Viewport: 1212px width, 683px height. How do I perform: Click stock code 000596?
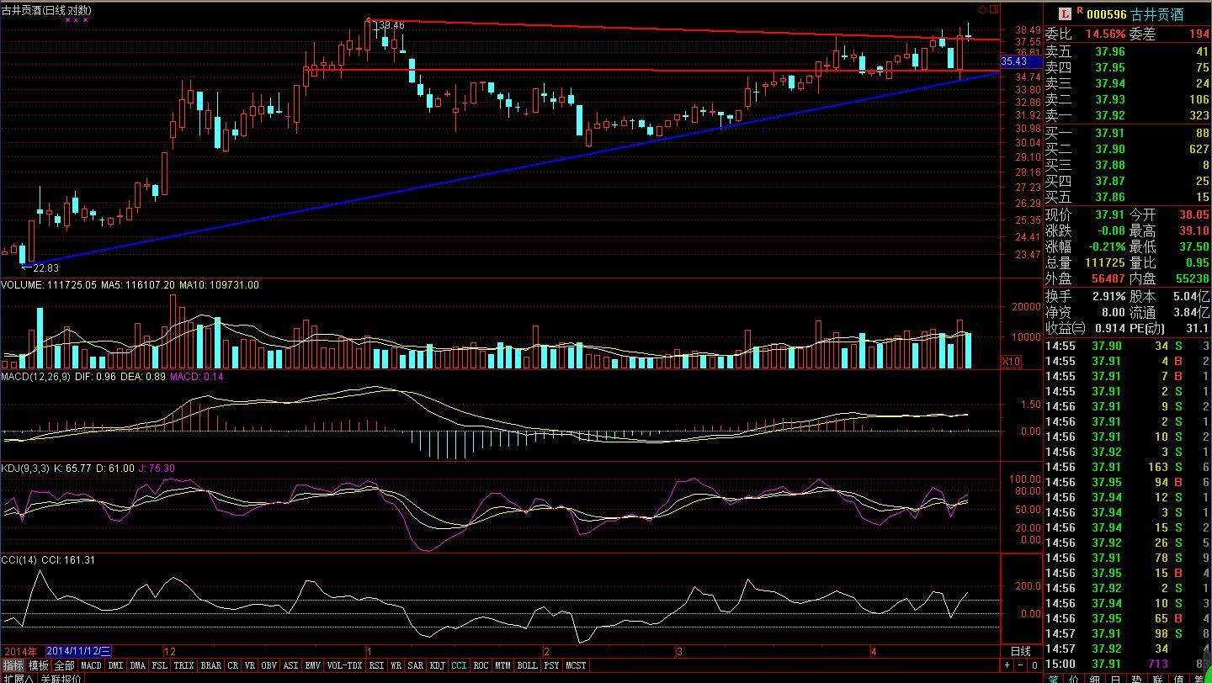pos(1107,13)
